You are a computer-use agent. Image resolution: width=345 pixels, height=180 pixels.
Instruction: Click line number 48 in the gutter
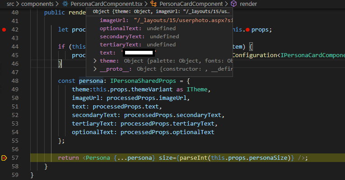[15, 81]
